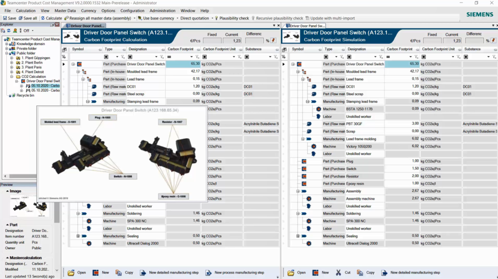
Task: Clear the Carbon Footprint filter in left pane
Action: [x=197, y=57]
